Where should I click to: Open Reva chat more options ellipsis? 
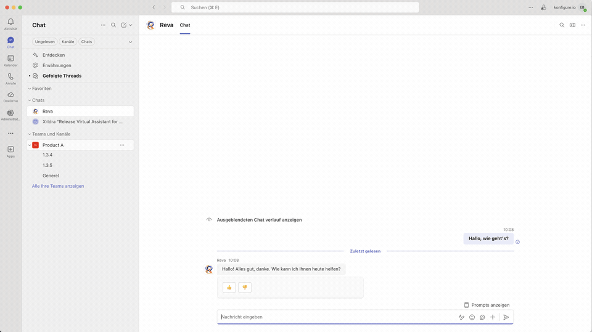pos(583,25)
